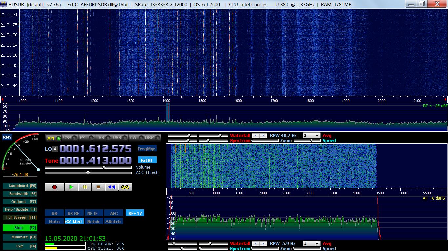Viewport: 448px width, 251px height.
Task: Open the ExtIO settings
Action: pos(147,160)
